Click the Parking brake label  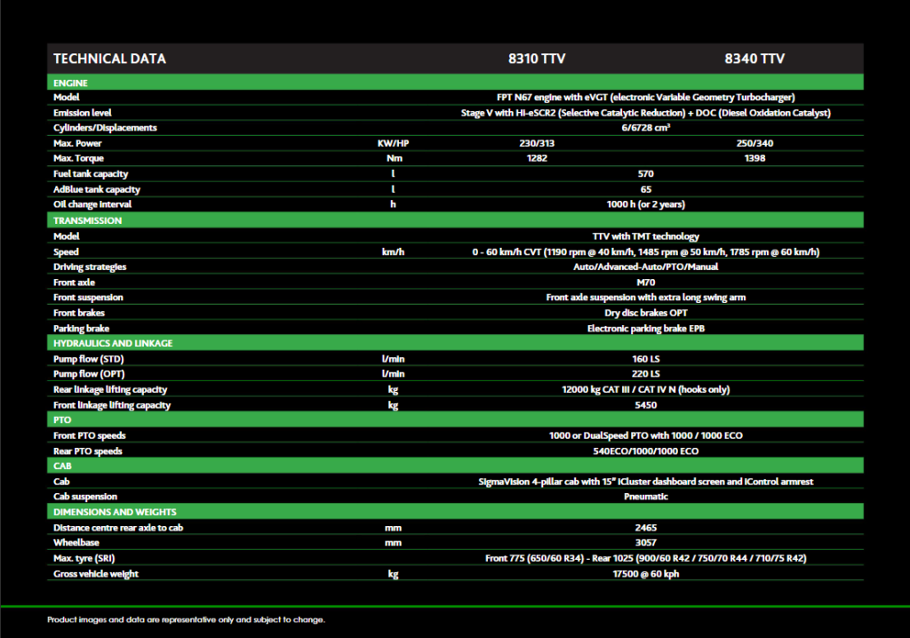pos(81,329)
